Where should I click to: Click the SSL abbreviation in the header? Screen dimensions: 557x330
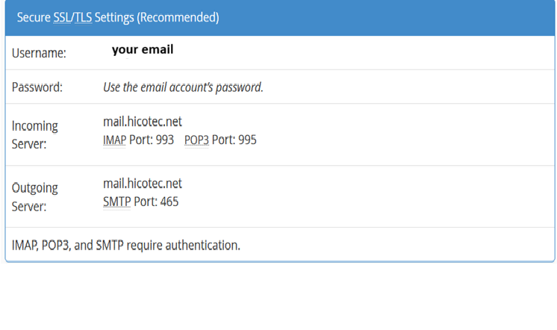[x=63, y=17]
